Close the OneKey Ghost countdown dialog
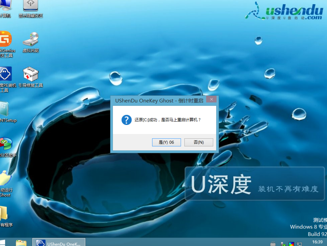 pos(211,100)
